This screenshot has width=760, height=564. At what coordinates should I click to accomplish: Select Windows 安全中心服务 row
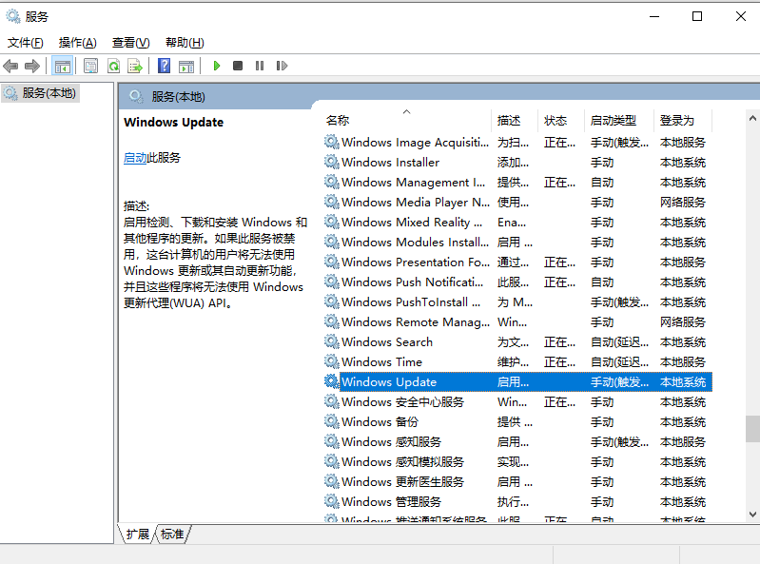click(x=517, y=401)
